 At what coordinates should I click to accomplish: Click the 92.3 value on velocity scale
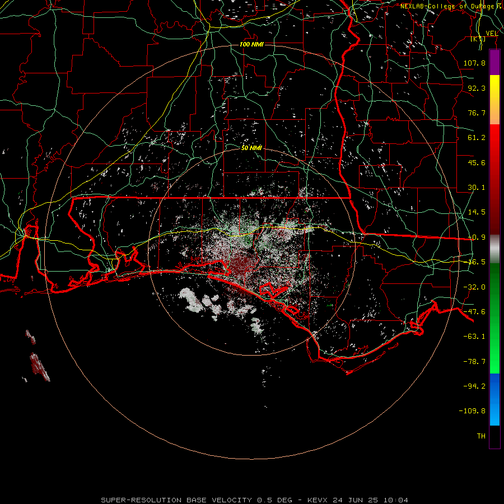477,88
